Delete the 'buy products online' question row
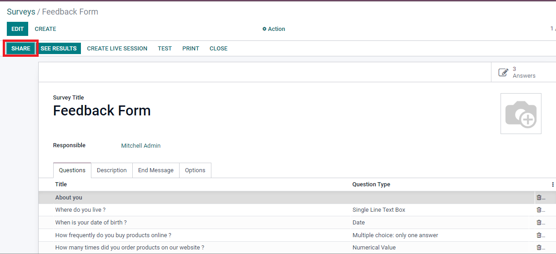This screenshot has height=254, width=556. click(x=539, y=235)
